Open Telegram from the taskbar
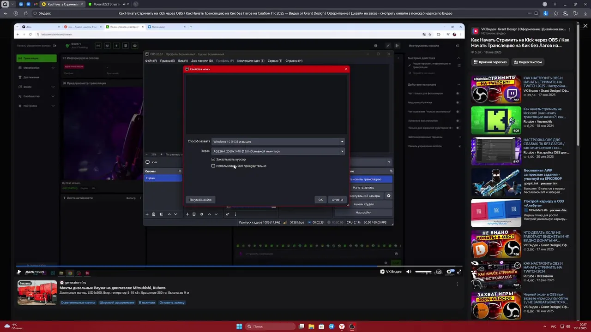Screen dimensions: 591x332 tap(332, 326)
